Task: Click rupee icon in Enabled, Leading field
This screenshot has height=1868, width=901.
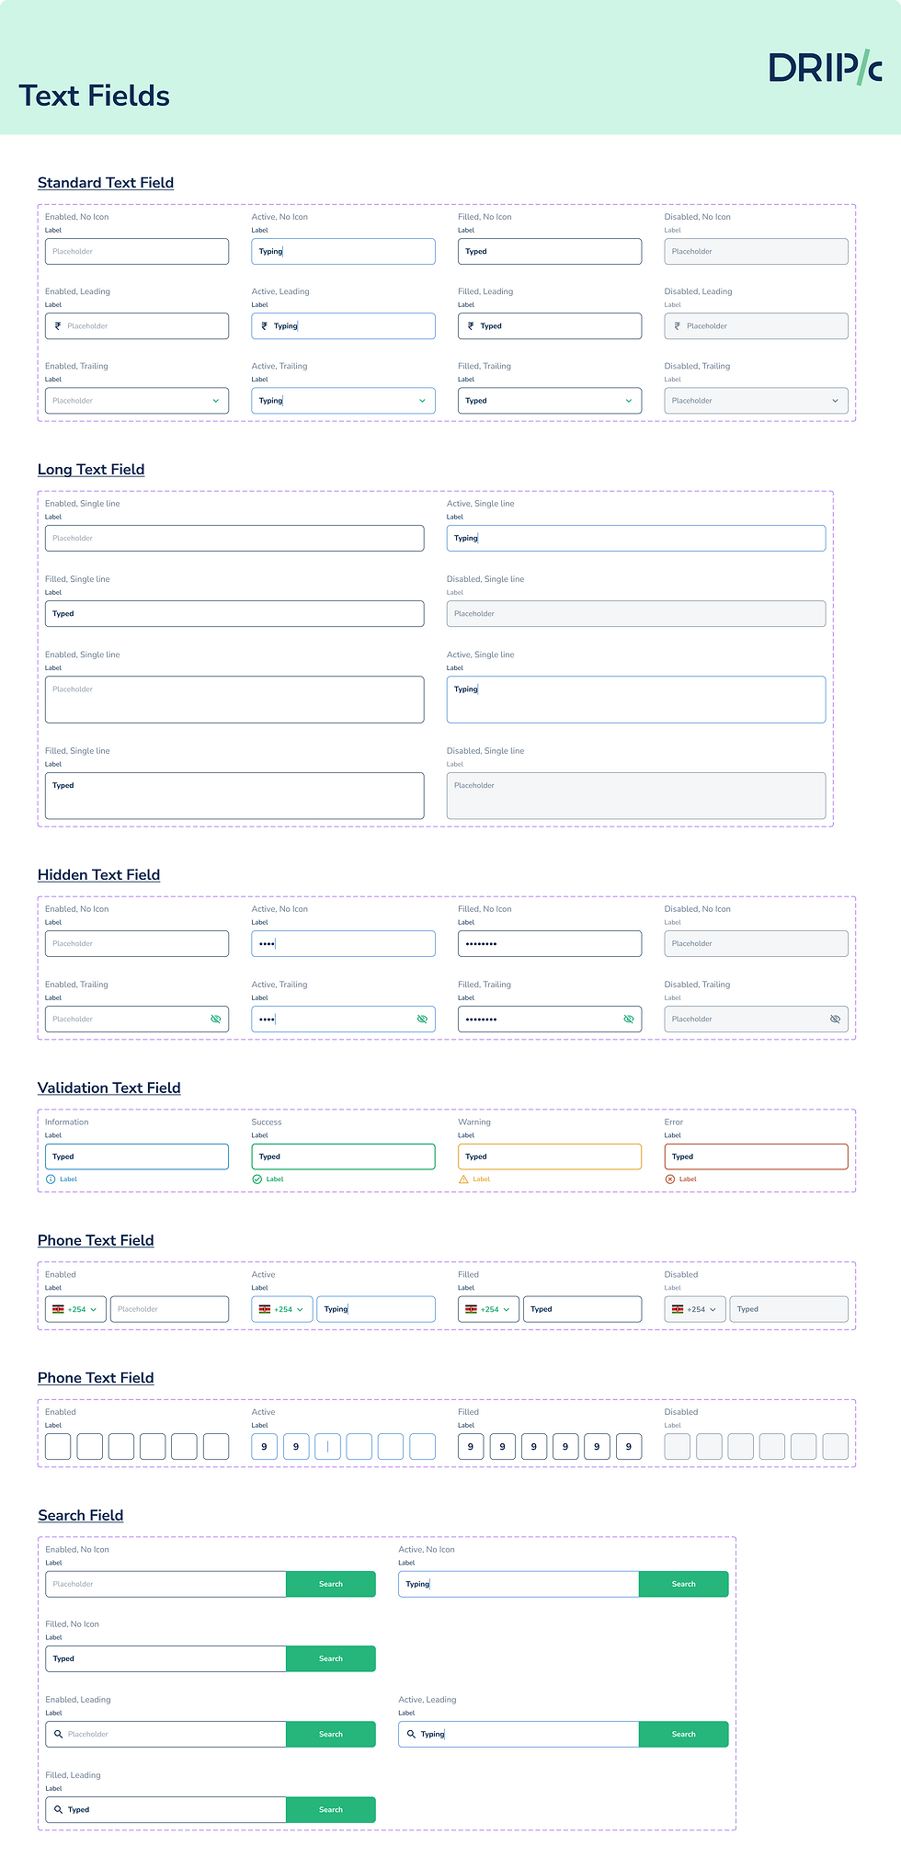Action: click(58, 326)
